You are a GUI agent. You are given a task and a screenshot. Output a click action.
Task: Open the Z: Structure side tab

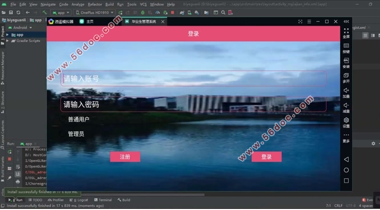[x=2, y=102]
